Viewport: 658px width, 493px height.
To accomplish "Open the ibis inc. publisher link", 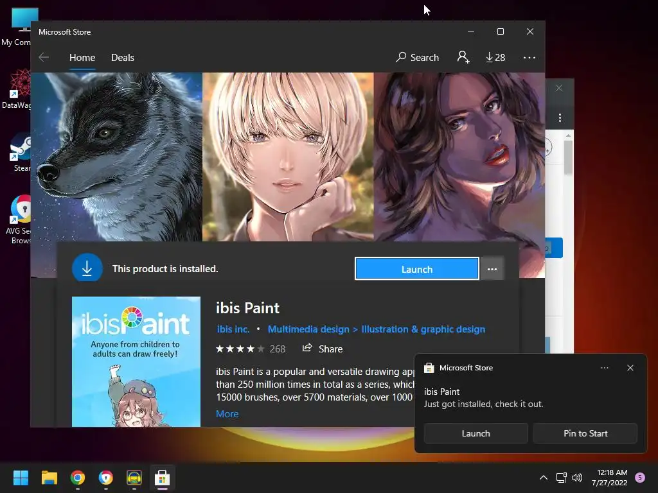I will [x=233, y=329].
